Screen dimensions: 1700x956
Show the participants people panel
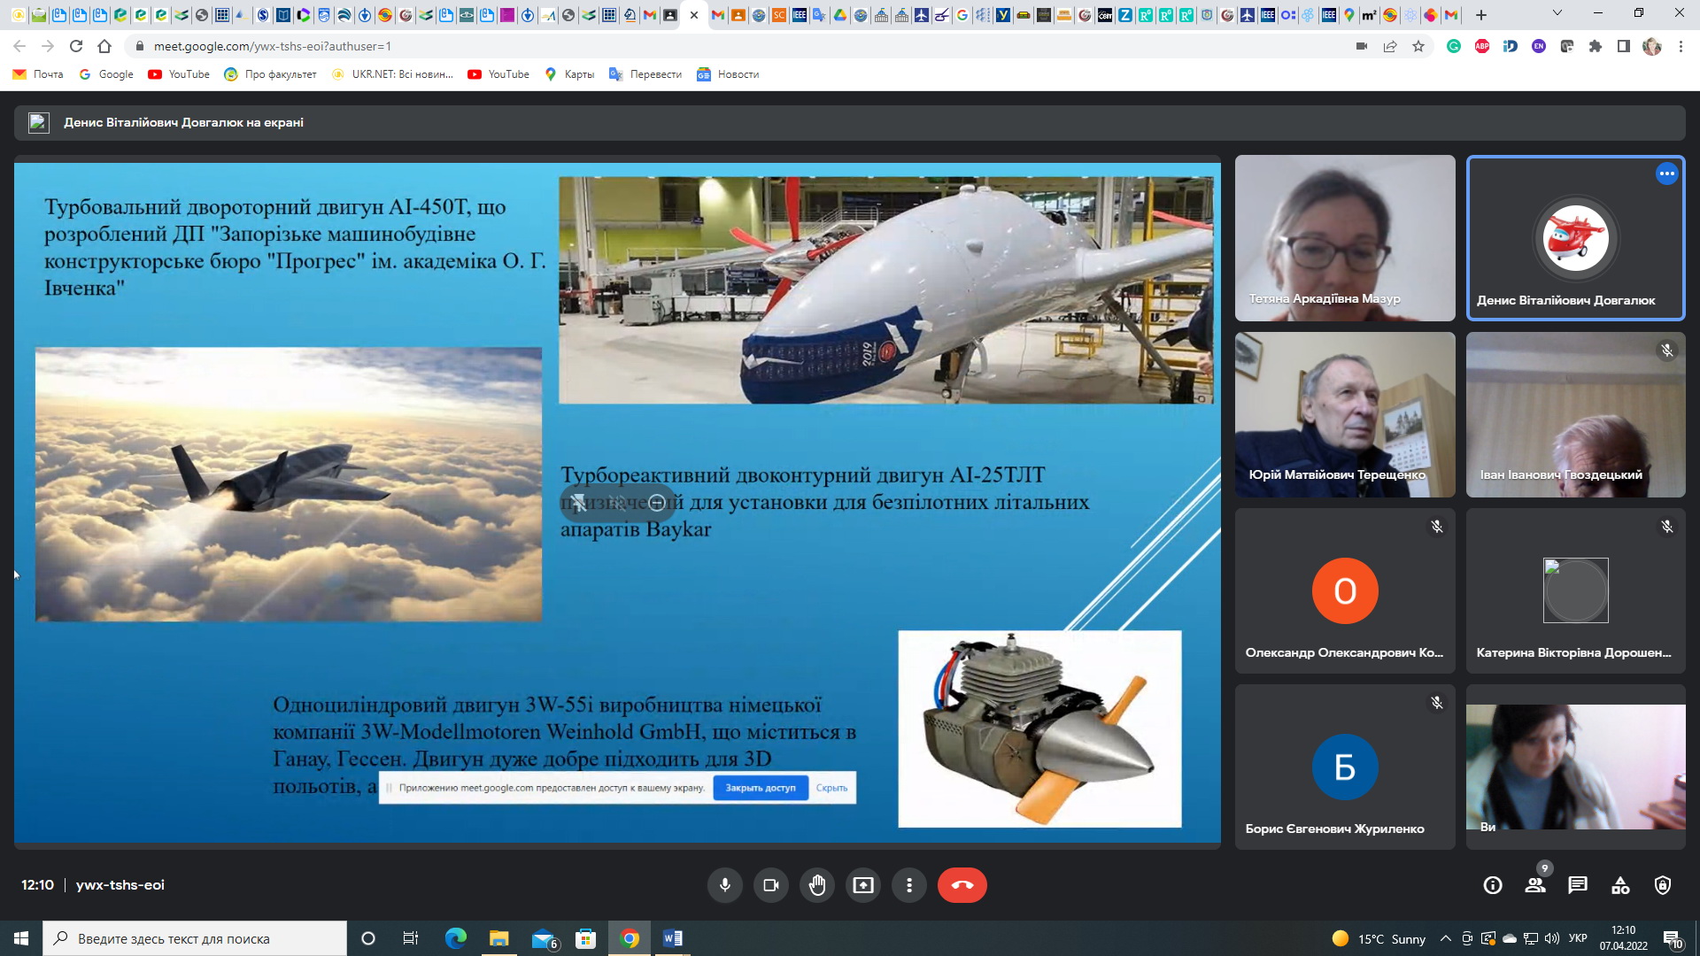click(x=1535, y=885)
